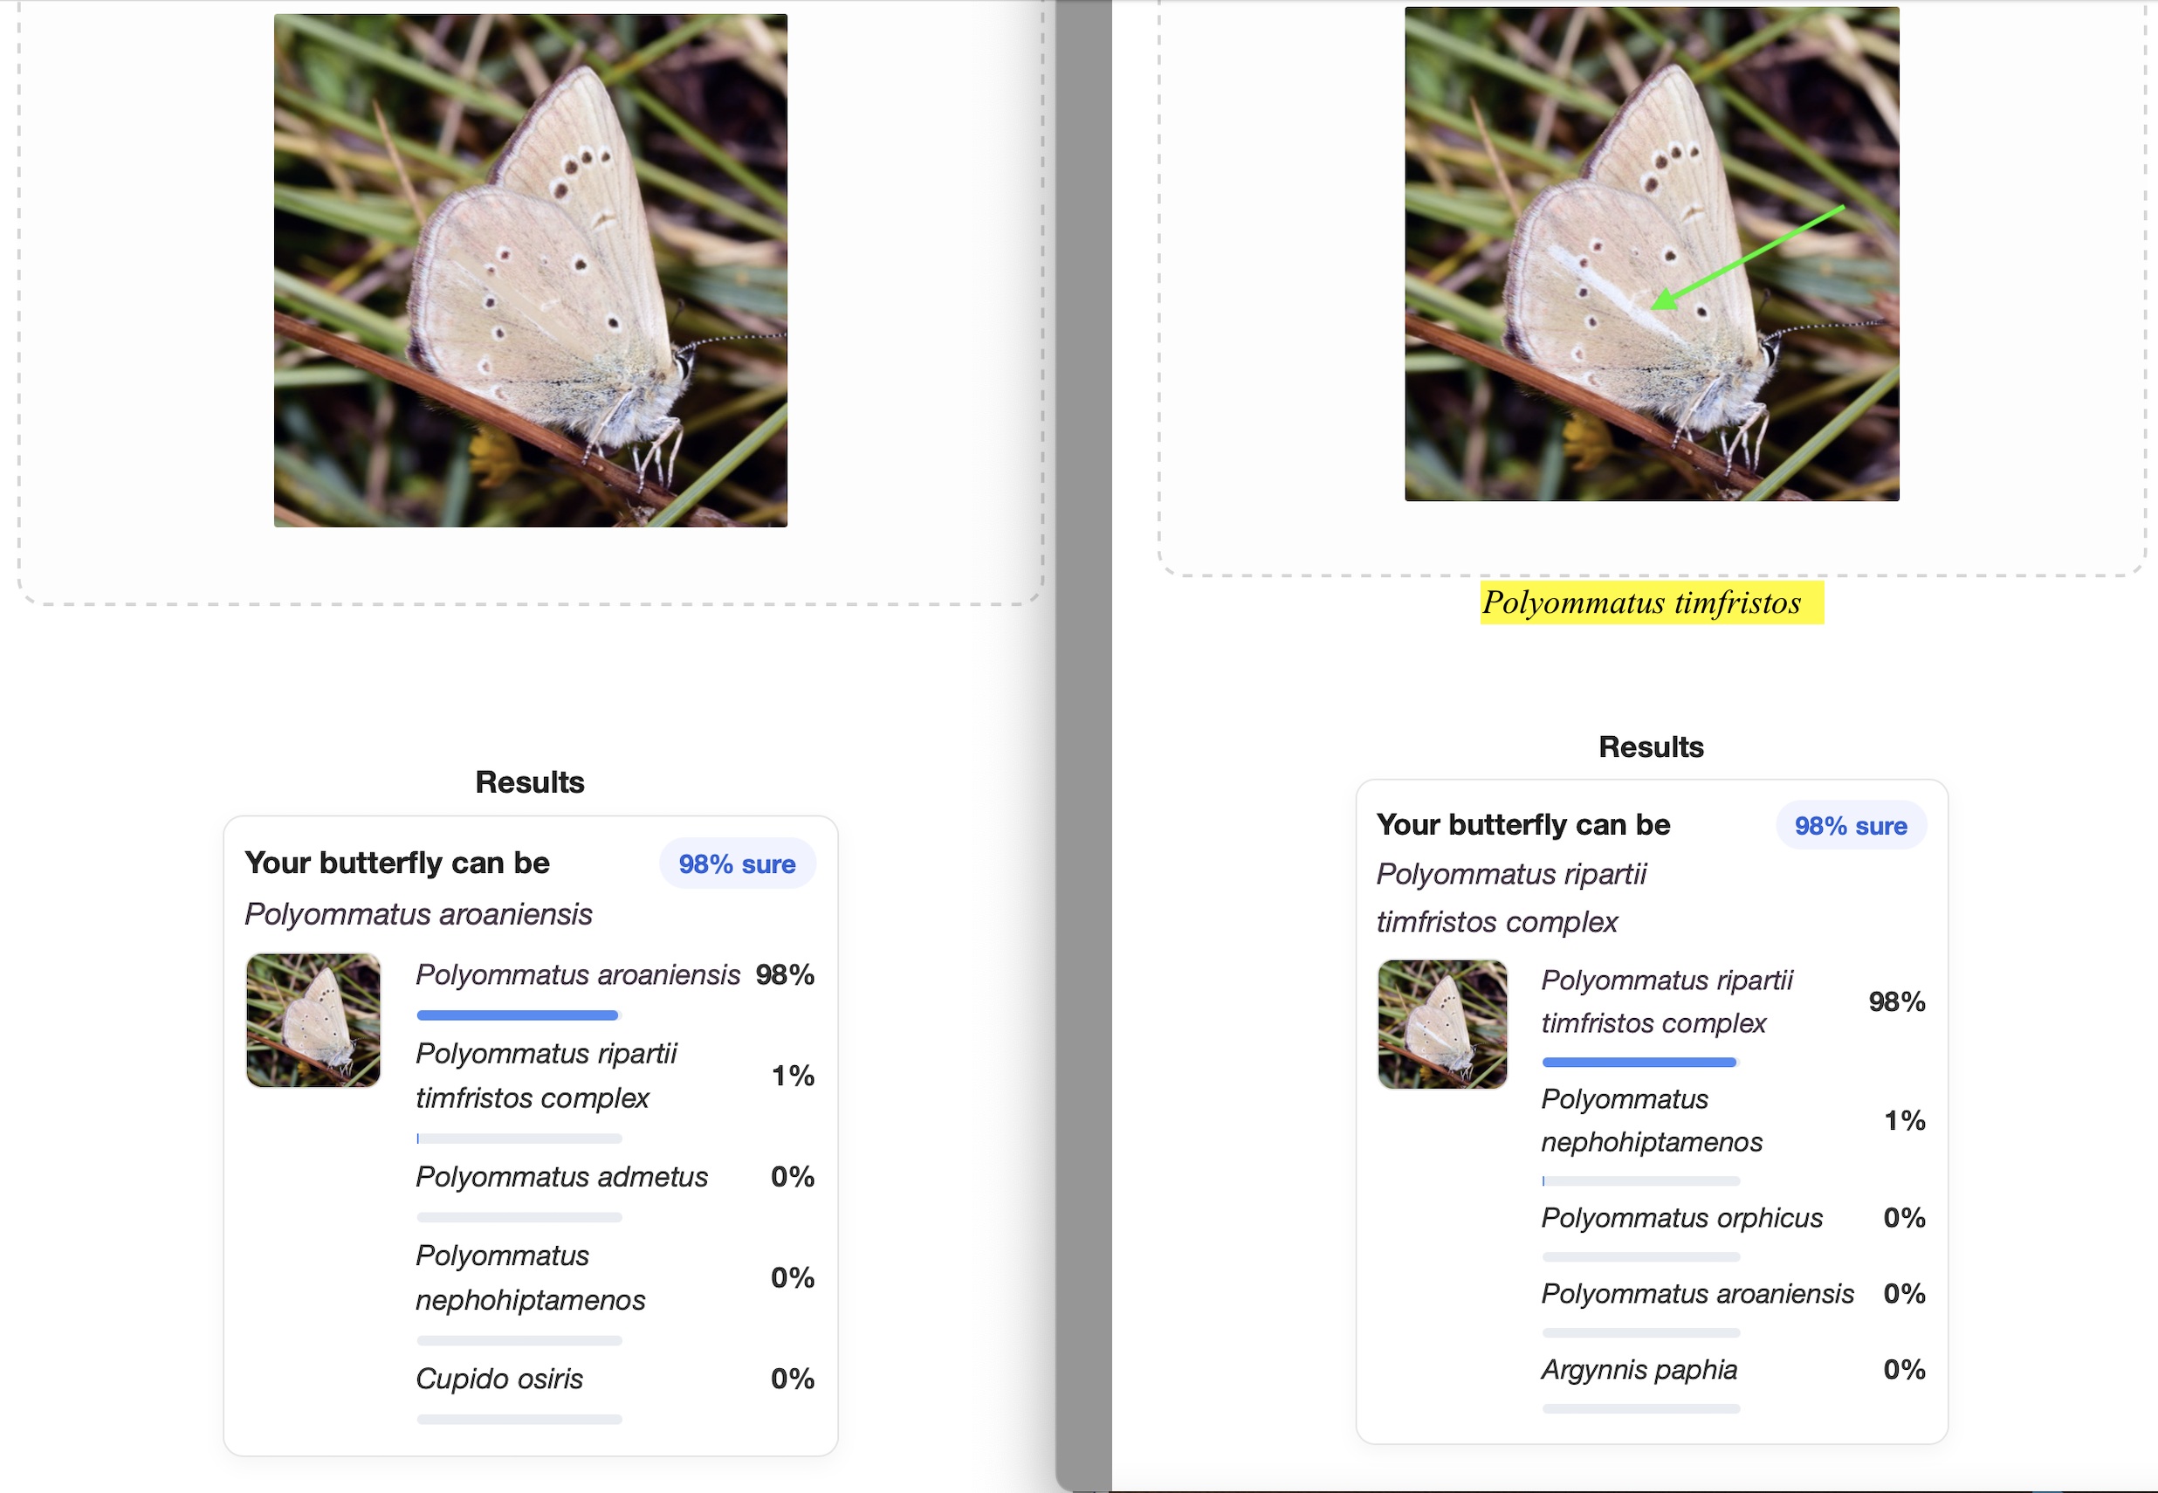Click the Polyommatus nephohiptamenos entry showing 0%
The width and height of the screenshot is (2158, 1493).
pos(529,1278)
